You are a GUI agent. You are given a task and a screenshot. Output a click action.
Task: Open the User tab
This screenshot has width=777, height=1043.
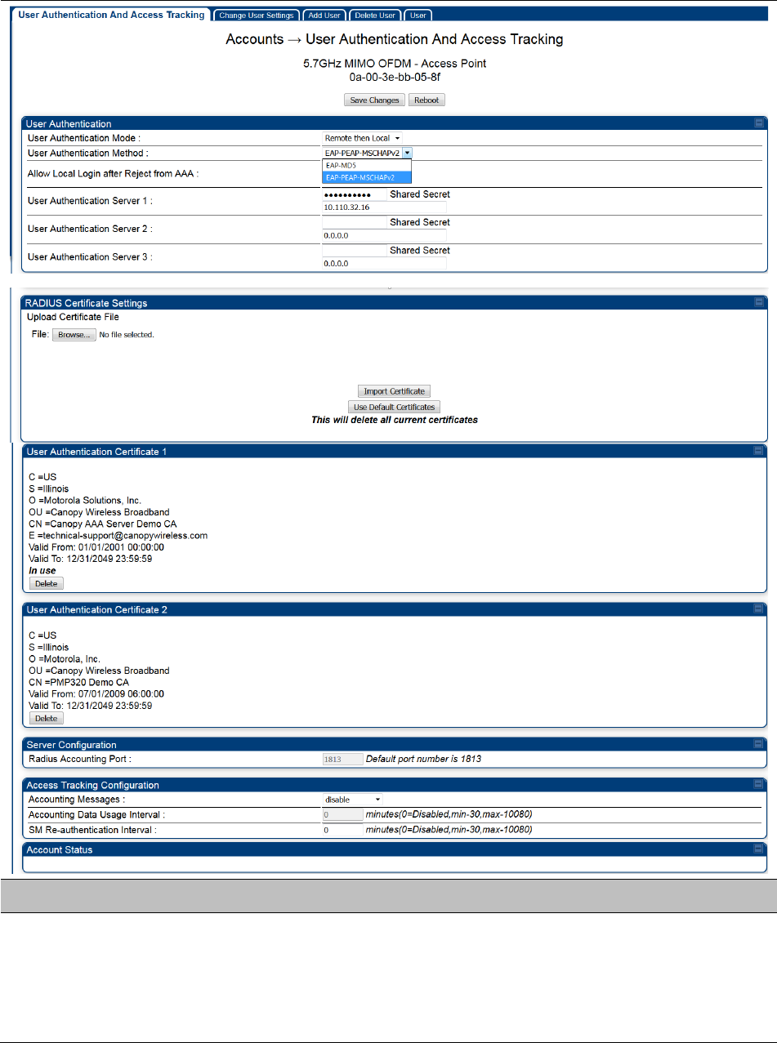(418, 16)
